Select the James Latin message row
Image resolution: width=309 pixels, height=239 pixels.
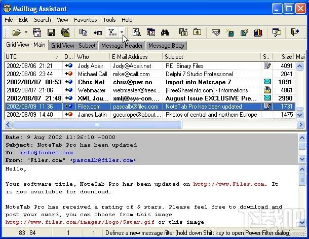click(150, 115)
